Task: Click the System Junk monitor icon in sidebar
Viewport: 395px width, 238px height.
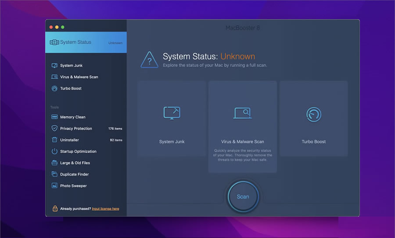Action: point(54,66)
